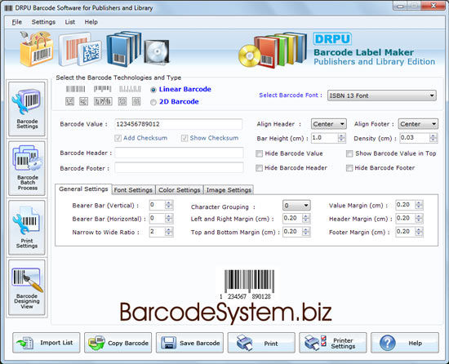Select third linear barcode sample icon
This screenshot has width=449, height=364.
tap(130, 89)
